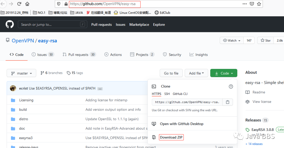Select the Insights tab
The width and height of the screenshot is (284, 148).
tap(199, 55)
